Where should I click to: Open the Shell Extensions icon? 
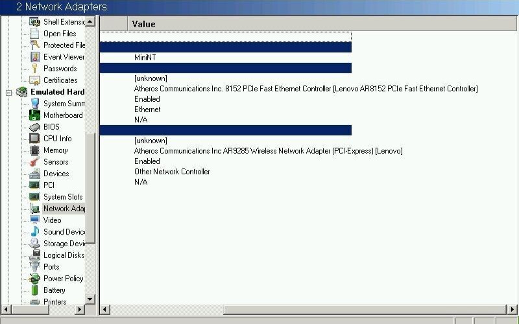[x=34, y=22]
